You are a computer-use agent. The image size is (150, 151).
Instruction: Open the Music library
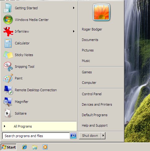(x=86, y=61)
